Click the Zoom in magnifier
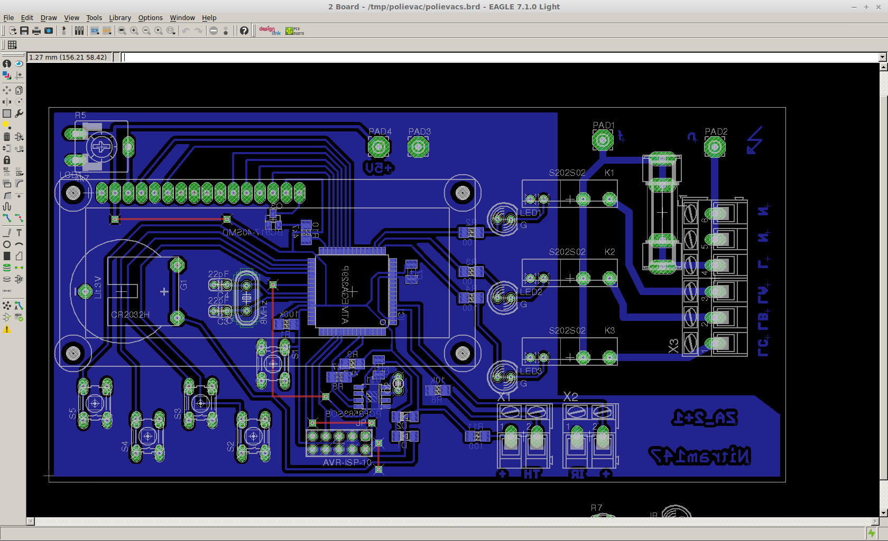This screenshot has width=888, height=541. [134, 31]
